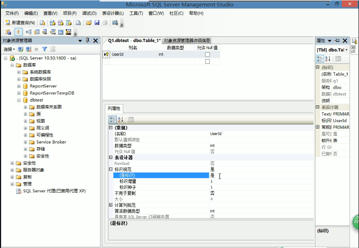Click Alphabetical sort icon in 属性 panel
The height and width of the screenshot is (248, 359).
328,59
